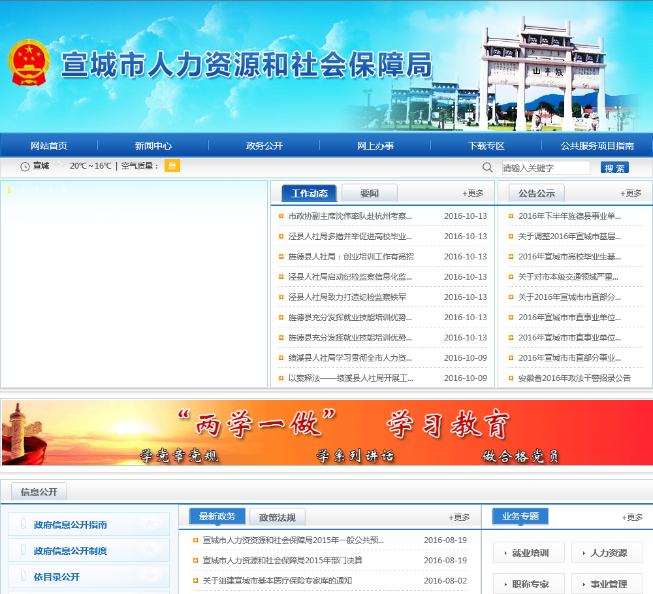Open article 泾县人社局启动纪检监察信息化监
This screenshot has height=594, width=653.
pos(350,277)
